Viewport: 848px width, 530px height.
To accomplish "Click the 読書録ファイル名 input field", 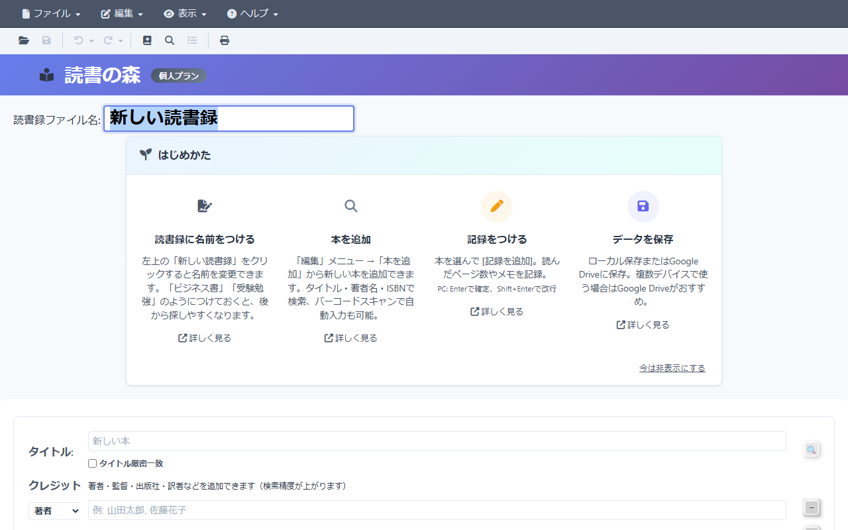I will (x=229, y=119).
